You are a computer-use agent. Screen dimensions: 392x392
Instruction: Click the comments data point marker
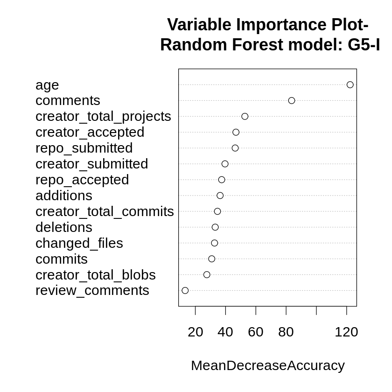pos(292,100)
